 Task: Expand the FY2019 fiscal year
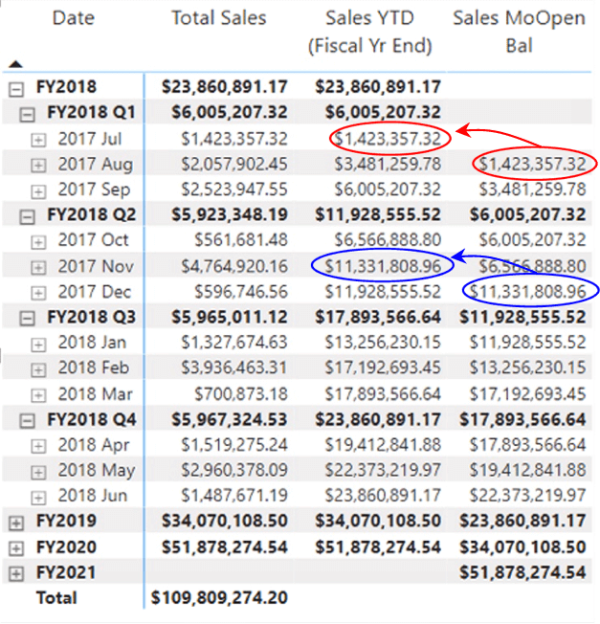pos(15,522)
